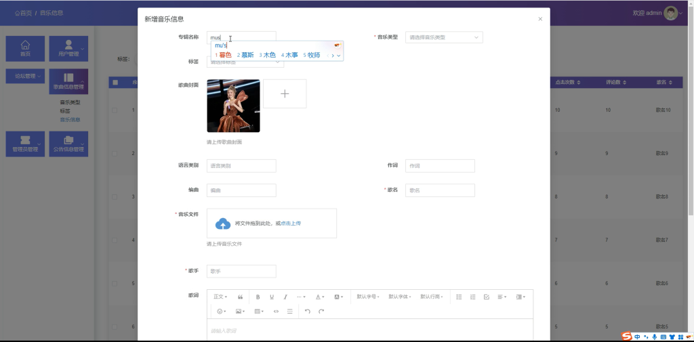
Task: Expand 论坛管理 in the sidebar
Action: [x=25, y=76]
